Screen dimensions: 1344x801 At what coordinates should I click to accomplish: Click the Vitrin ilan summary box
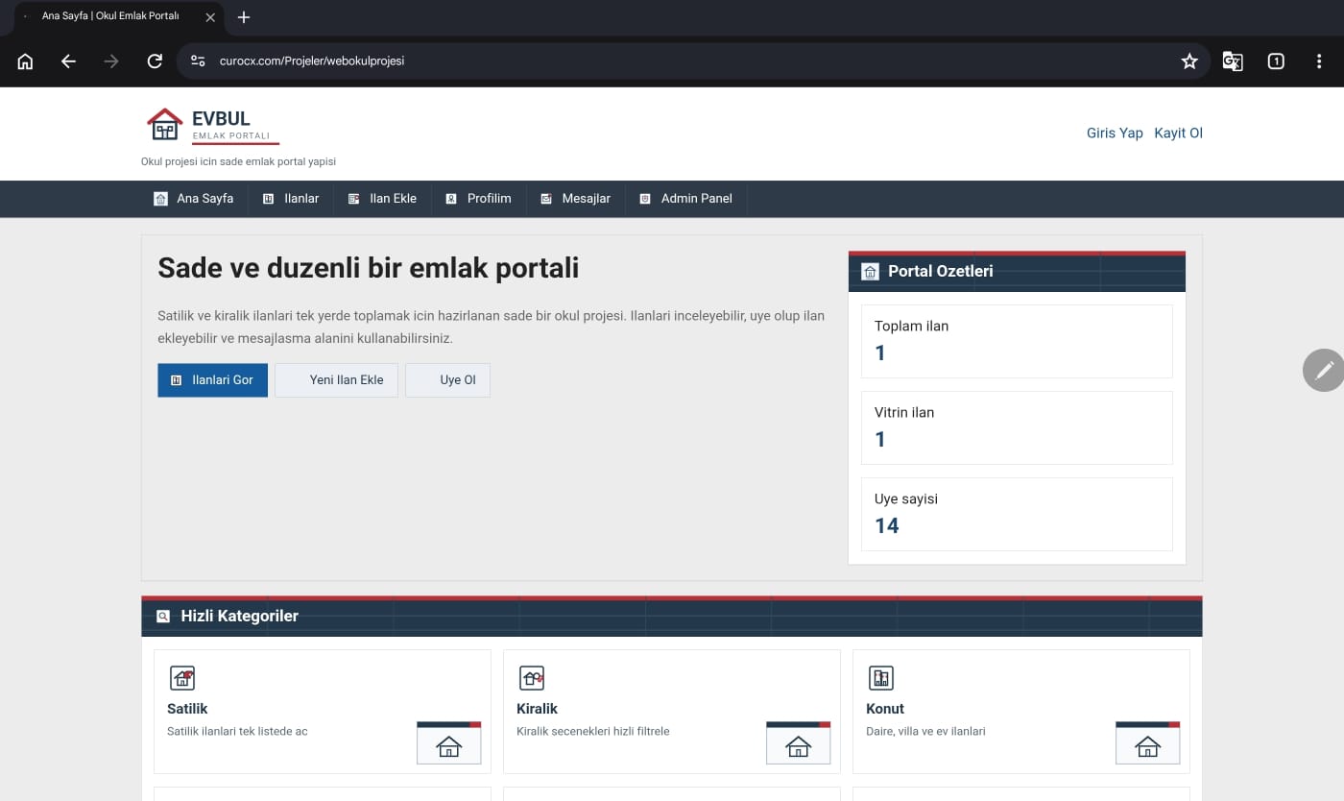[1017, 427]
